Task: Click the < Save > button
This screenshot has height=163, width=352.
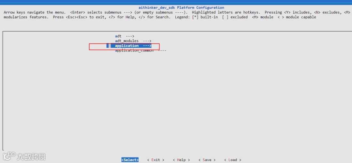Action: [207, 160]
